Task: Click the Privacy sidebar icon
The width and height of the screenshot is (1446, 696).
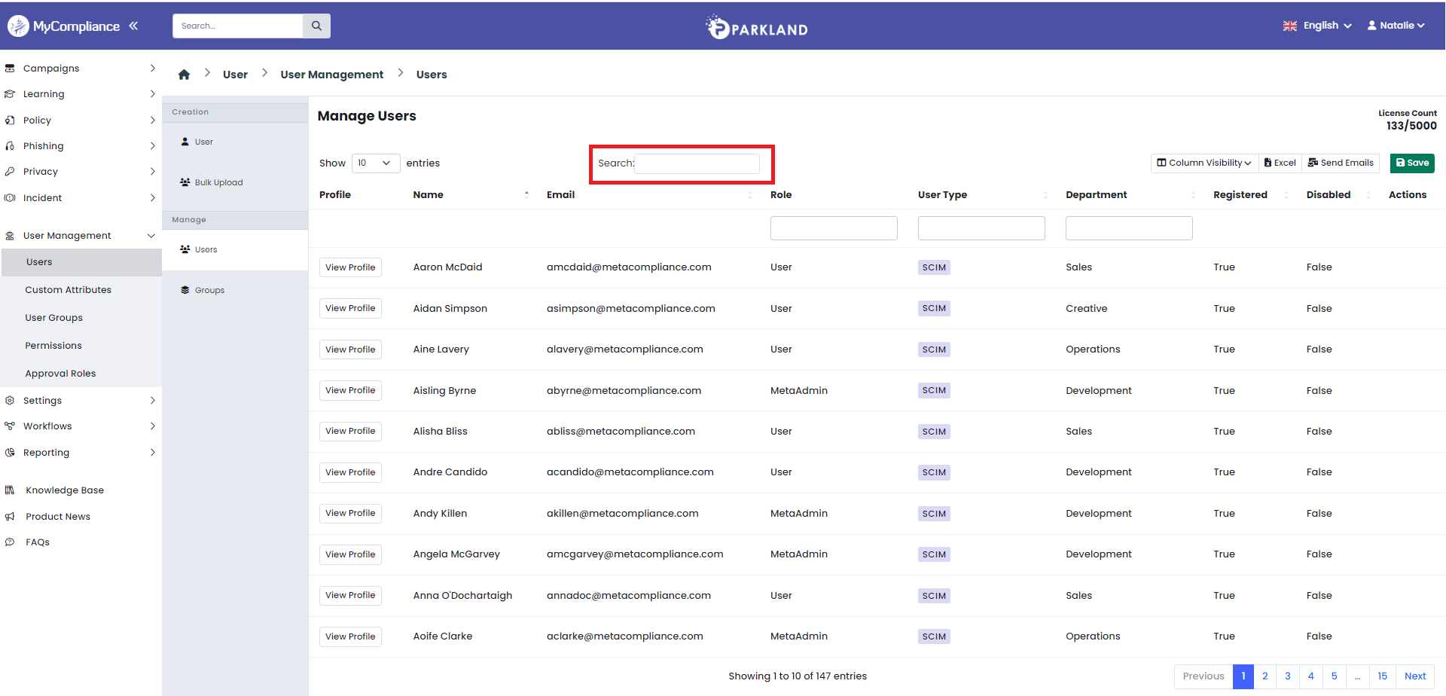Action: pos(10,172)
